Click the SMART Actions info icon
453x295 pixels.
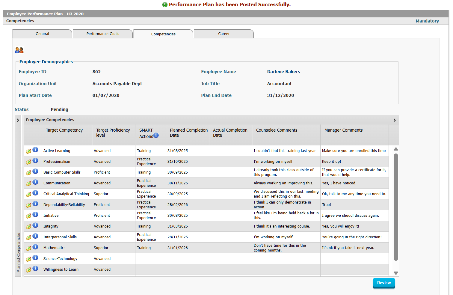pos(156,135)
